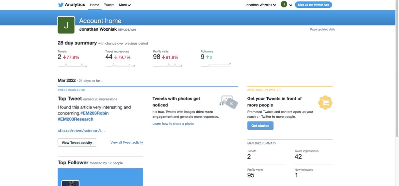
Task: Click the New followers value 1
Action: [296, 175]
